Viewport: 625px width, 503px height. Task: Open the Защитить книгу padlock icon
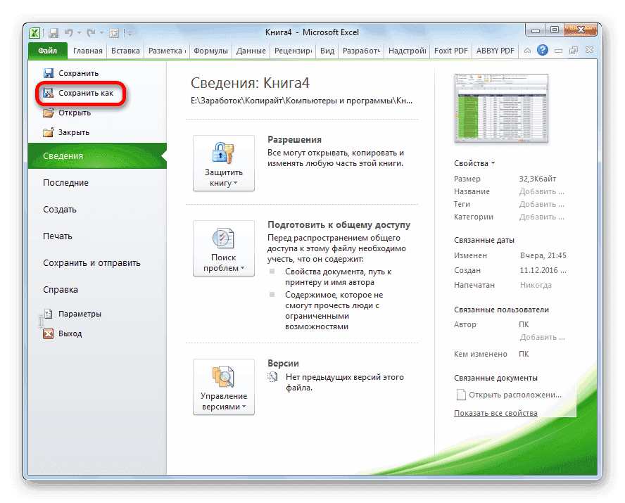[x=223, y=153]
